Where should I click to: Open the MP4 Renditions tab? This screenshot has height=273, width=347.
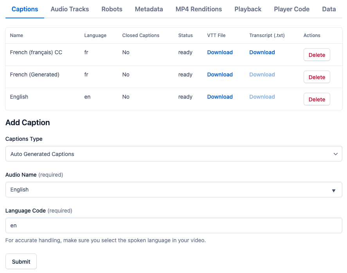(x=199, y=9)
